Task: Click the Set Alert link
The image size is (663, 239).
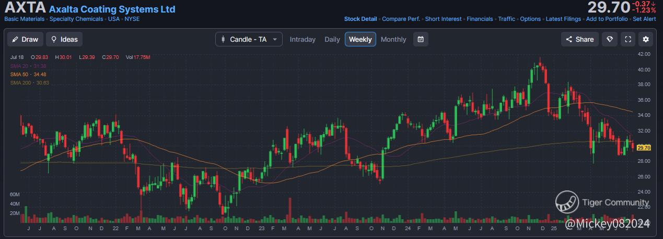Action: [x=644, y=19]
